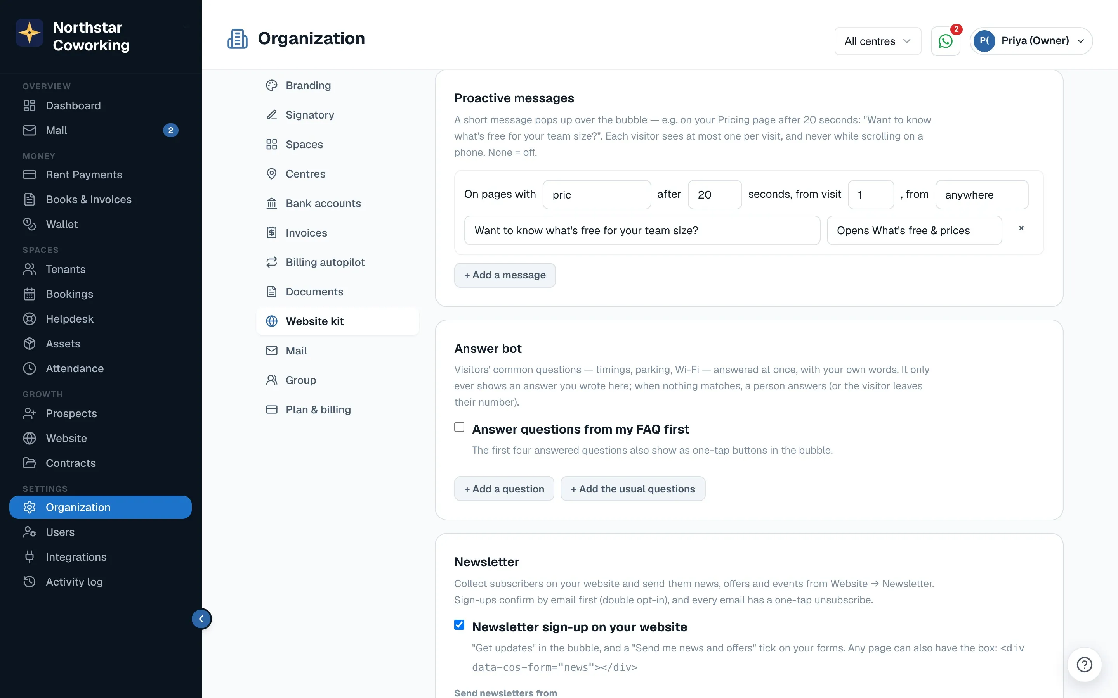
Task: Click the Attendance clock icon
Action: coord(30,369)
